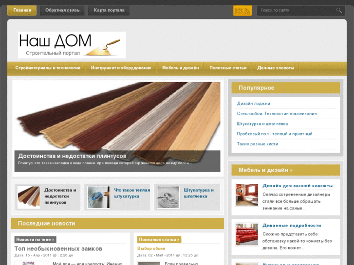Open the Главная tab
Screen dimensions: 354x265
tap(22, 10)
